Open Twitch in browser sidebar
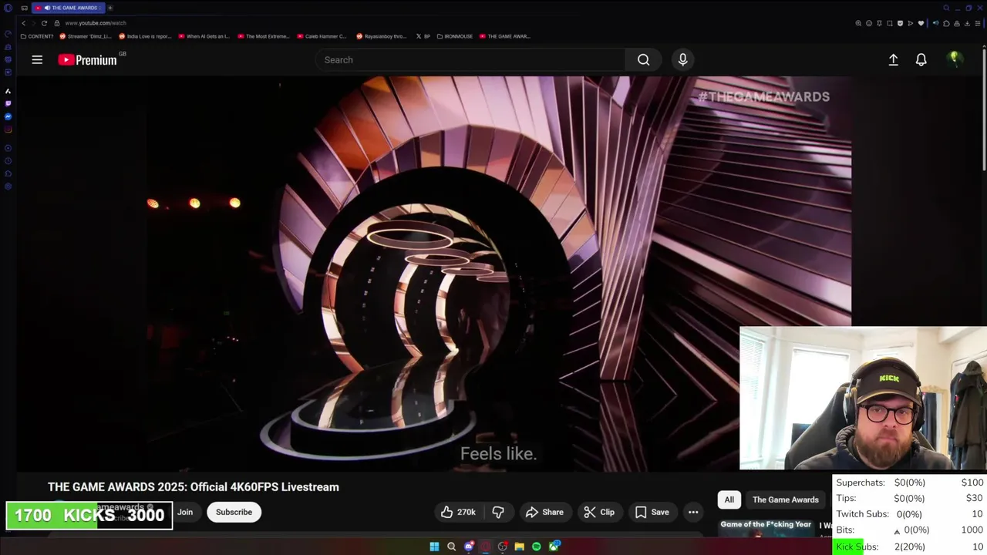The image size is (987, 555). click(8, 103)
